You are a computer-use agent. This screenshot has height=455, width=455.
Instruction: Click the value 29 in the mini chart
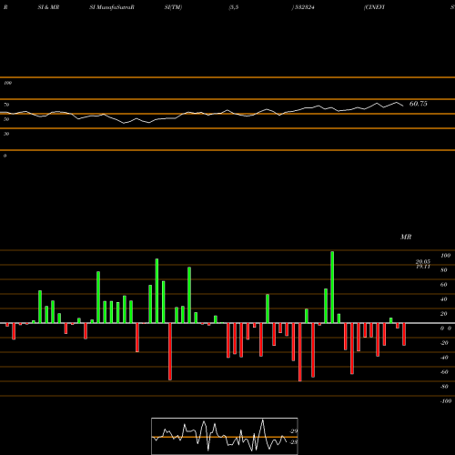(294, 431)
